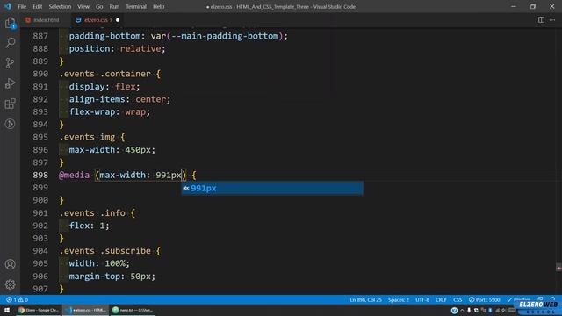Click the Split Editor Right icon

[541, 19]
